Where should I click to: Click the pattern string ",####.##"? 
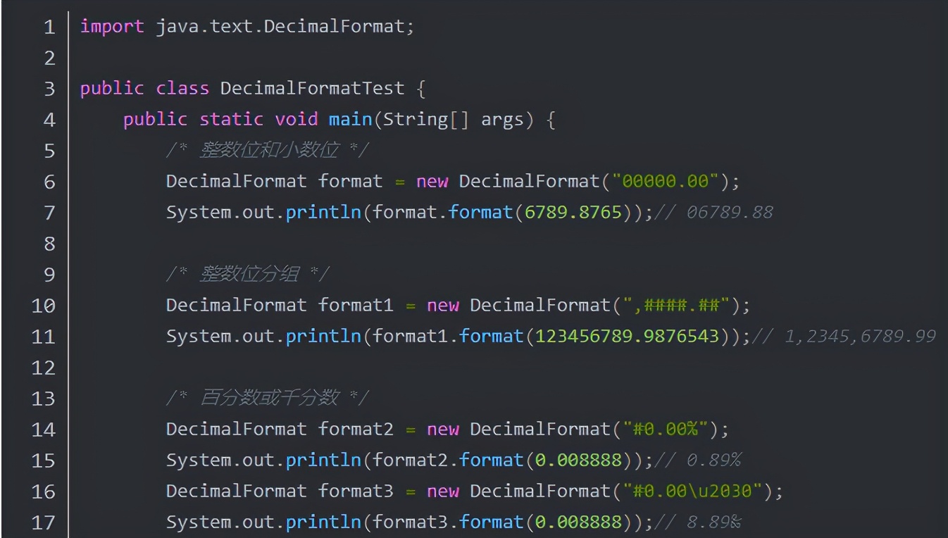(x=675, y=306)
